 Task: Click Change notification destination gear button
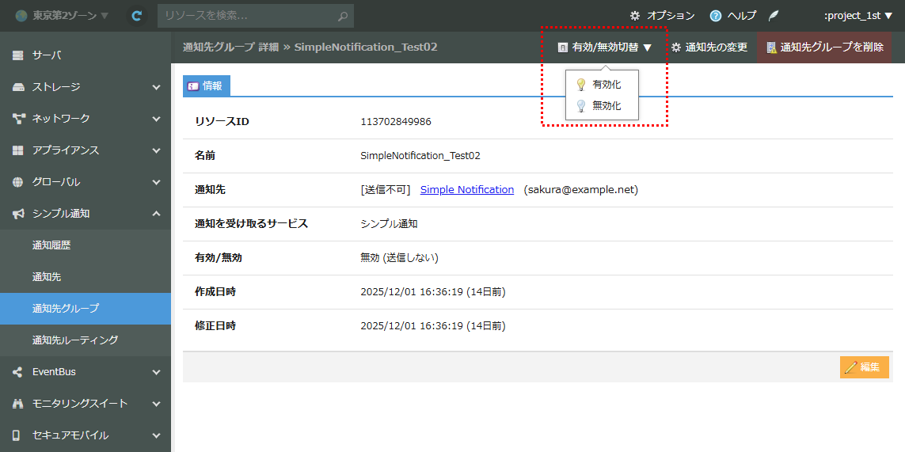[709, 47]
